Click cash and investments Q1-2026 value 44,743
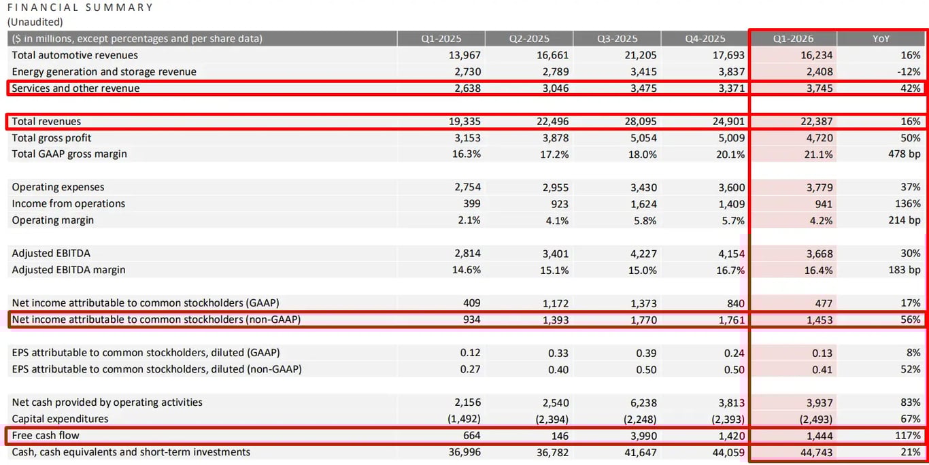The width and height of the screenshot is (929, 465). [x=815, y=452]
